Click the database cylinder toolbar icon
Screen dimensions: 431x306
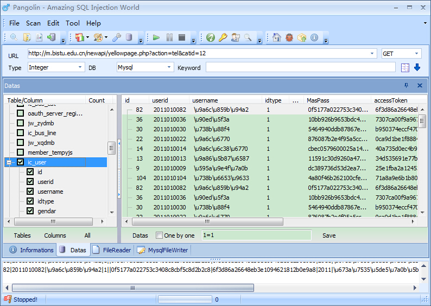tap(129, 37)
